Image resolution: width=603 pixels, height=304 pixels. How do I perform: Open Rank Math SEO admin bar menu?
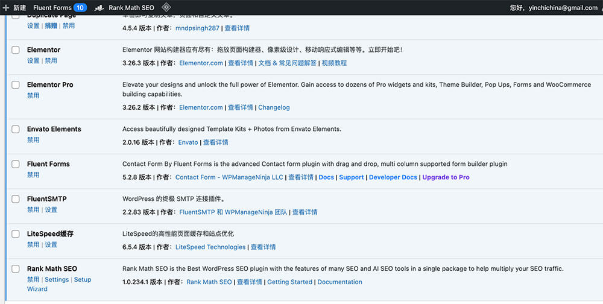click(131, 7)
